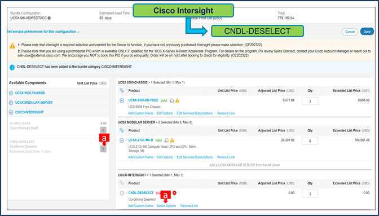Click the adjusted price 28,391.92
This screenshot has width=379, height=216.
[288, 140]
